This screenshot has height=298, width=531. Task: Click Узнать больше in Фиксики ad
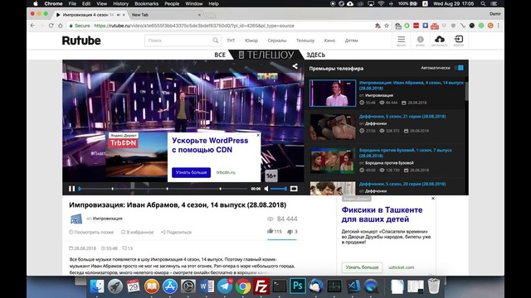click(x=362, y=267)
